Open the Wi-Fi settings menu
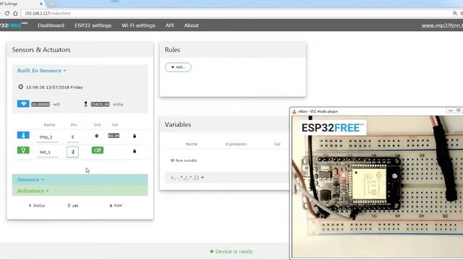The image size is (463, 260). 138,25
